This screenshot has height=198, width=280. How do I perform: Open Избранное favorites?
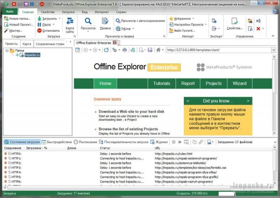tap(180, 19)
